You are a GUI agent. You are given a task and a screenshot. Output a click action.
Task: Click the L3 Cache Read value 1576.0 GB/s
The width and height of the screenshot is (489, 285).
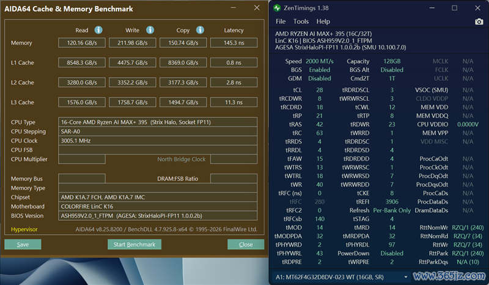click(x=82, y=102)
